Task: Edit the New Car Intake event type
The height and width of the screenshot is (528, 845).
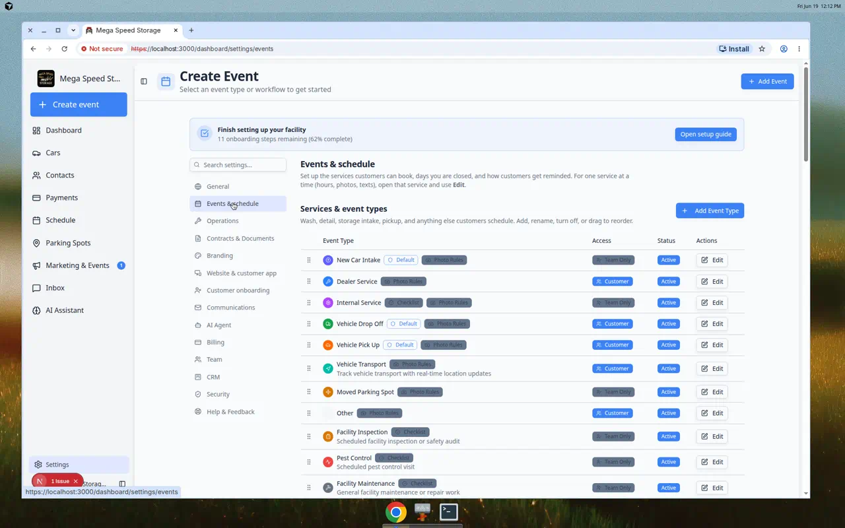Action: click(712, 260)
